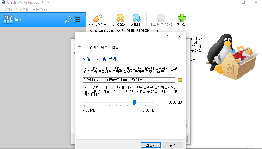Click the 가져오기 import appliance icon

pyautogui.click(x=120, y=18)
